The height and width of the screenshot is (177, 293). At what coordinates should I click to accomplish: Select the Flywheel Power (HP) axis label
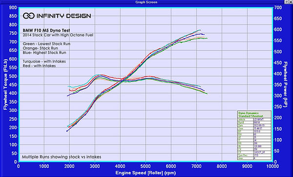(x=285, y=85)
